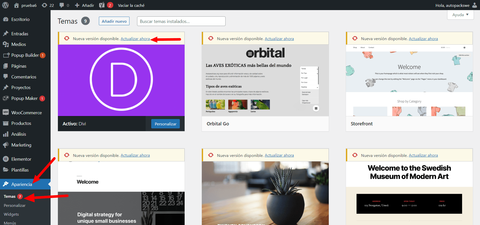Open the Medios menu label
The width and height of the screenshot is (480, 225).
19,44
